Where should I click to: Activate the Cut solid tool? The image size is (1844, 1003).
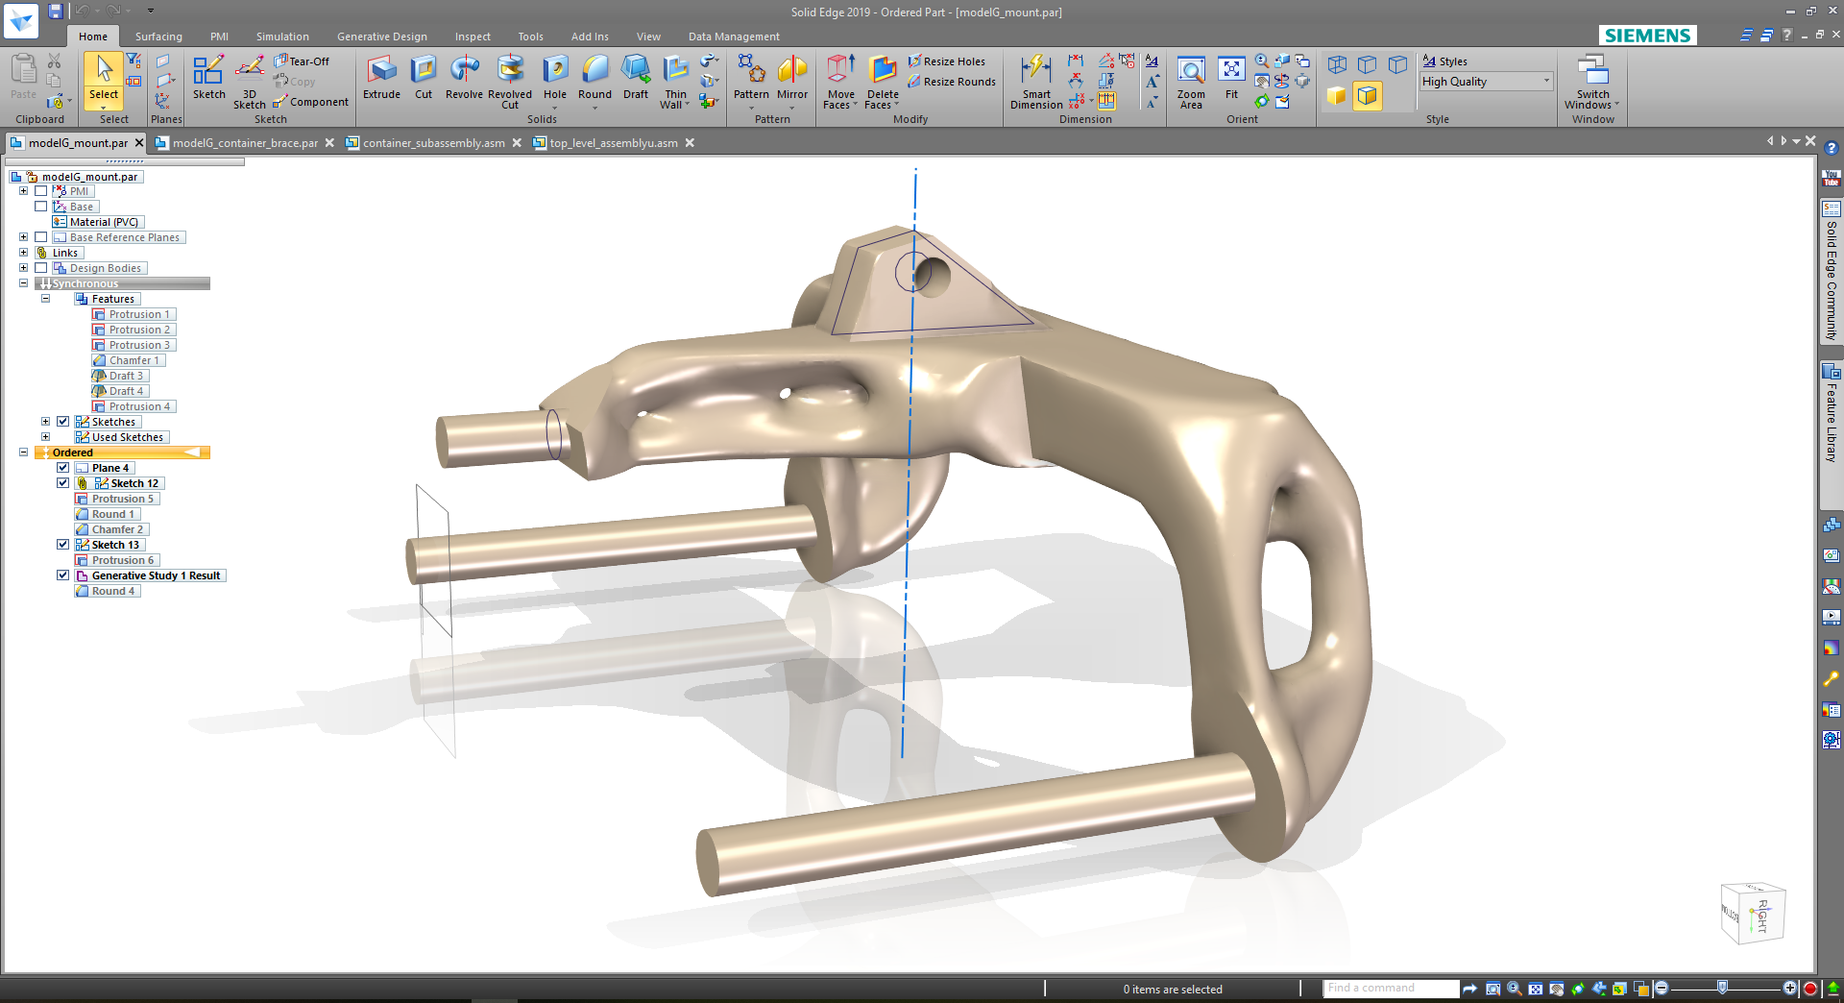pos(424,77)
